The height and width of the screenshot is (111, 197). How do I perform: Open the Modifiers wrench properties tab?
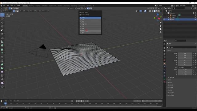point(164,67)
